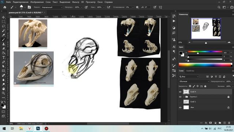Select the Zoom tool in the toolbar

(x=3, y=93)
